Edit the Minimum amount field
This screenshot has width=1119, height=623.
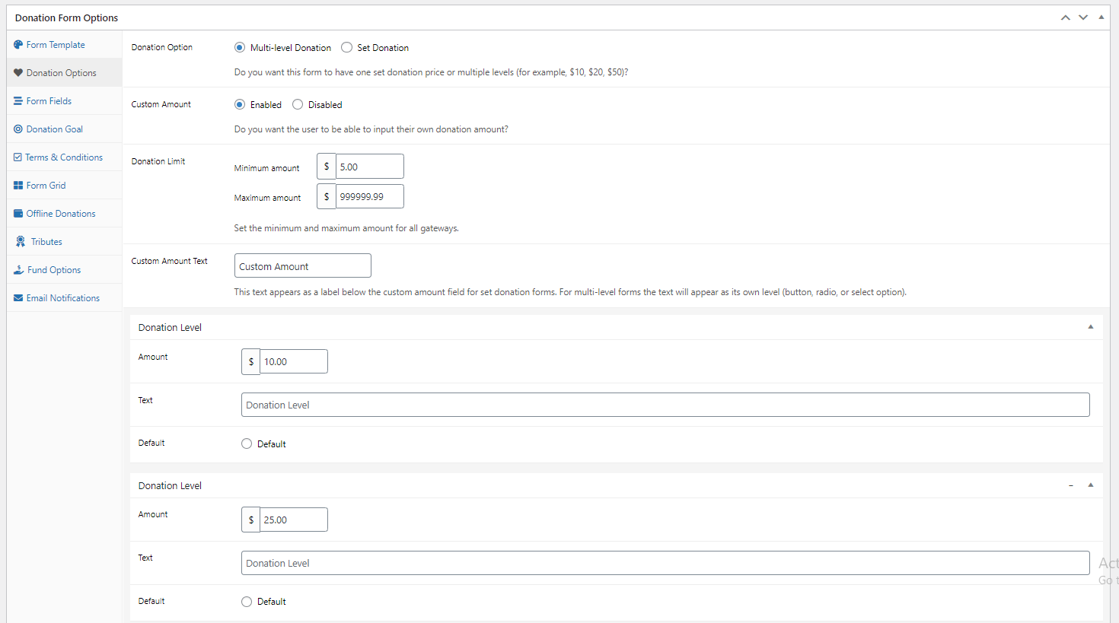click(x=370, y=167)
